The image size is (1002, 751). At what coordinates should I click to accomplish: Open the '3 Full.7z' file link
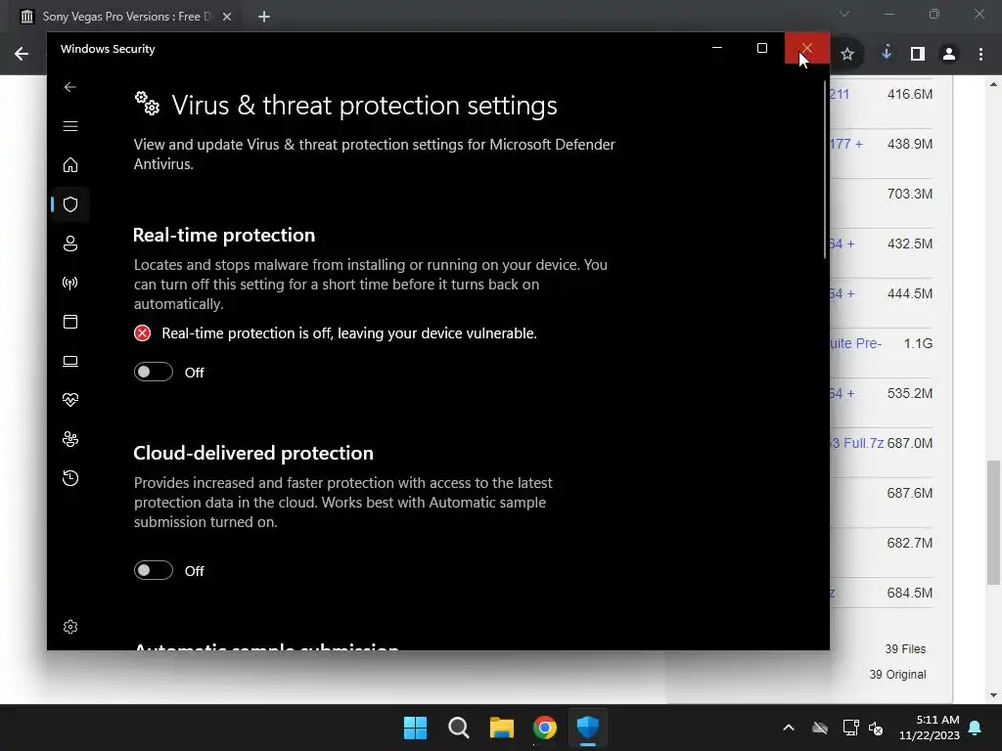click(x=857, y=443)
